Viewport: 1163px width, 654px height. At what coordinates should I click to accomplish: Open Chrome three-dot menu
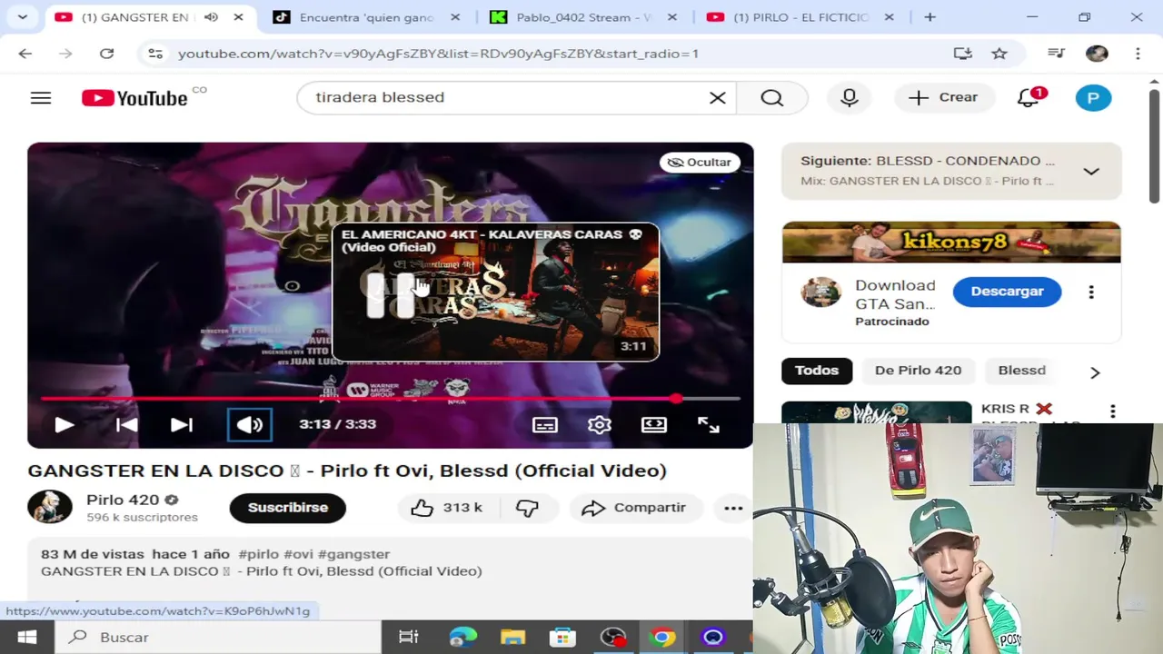[x=1138, y=54]
